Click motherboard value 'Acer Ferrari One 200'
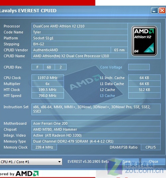The height and width of the screenshot is (178, 166). 96,123
